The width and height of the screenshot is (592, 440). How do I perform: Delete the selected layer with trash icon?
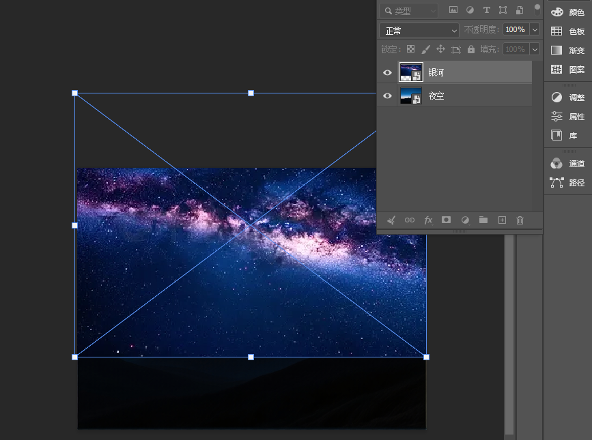[x=520, y=220]
